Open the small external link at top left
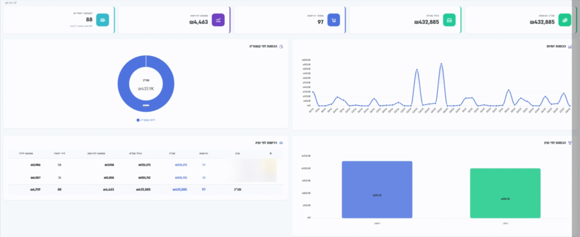Screen dimensions: 580x237 click(11, 3)
